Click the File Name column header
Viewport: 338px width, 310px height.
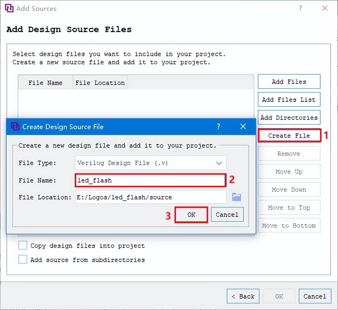point(46,83)
